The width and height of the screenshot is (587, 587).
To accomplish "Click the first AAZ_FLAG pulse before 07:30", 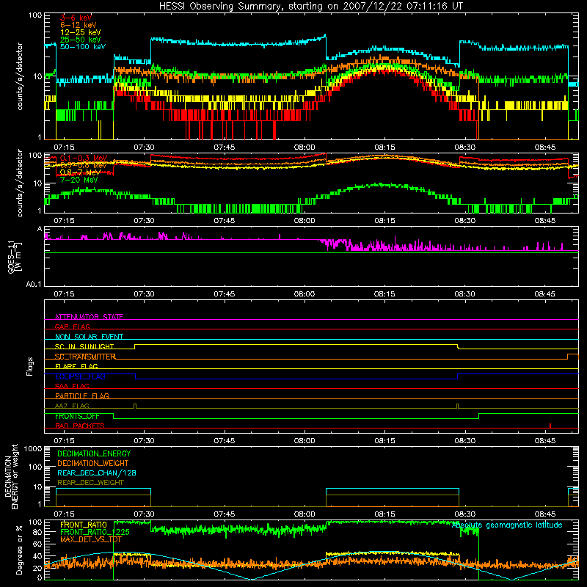I will click(x=135, y=406).
